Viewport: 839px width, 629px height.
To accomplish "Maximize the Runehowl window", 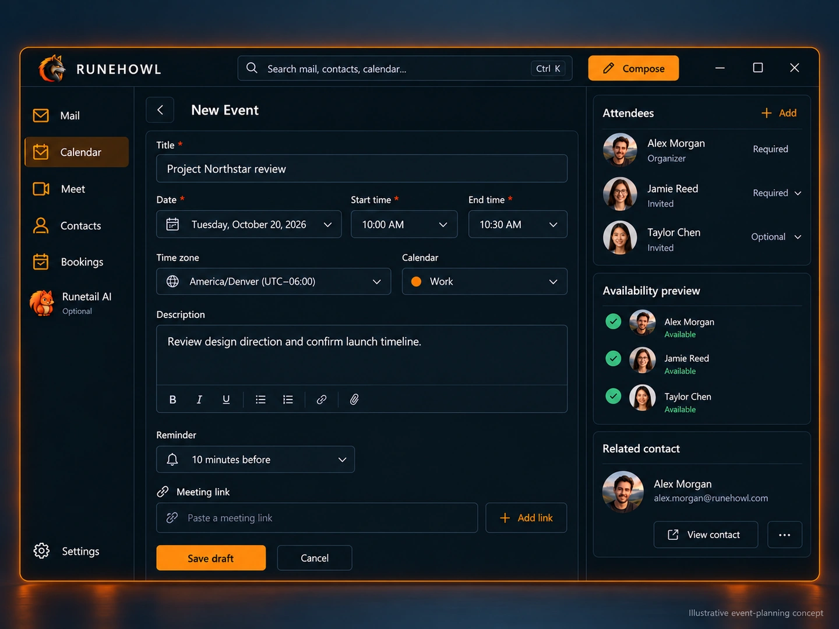I will 758,68.
